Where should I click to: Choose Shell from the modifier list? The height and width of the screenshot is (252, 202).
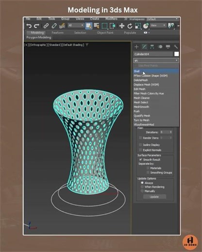156,71
